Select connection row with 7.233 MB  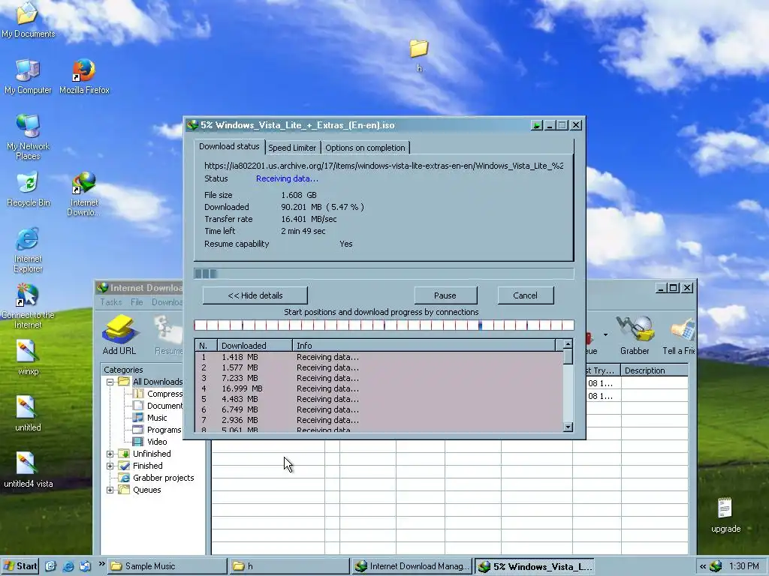[x=379, y=378]
